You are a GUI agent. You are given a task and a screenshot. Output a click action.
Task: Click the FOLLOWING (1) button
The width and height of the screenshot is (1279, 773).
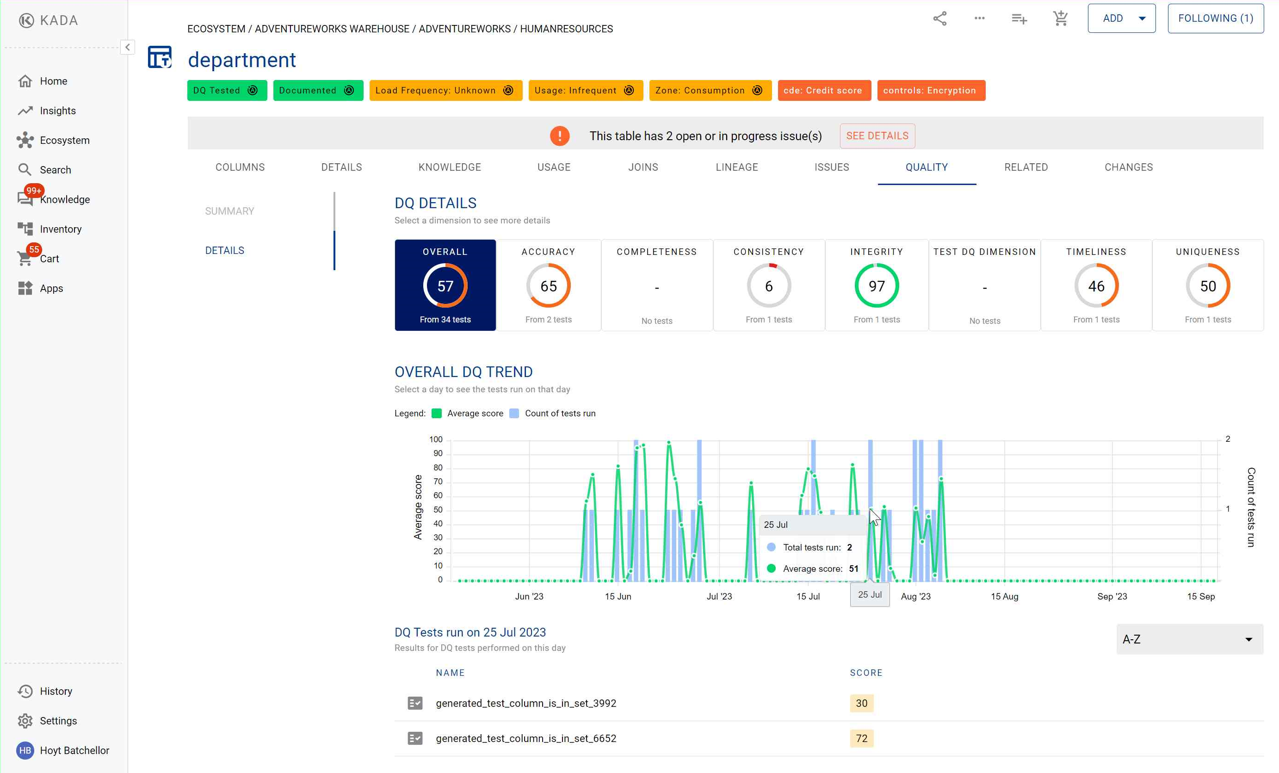[x=1215, y=19]
